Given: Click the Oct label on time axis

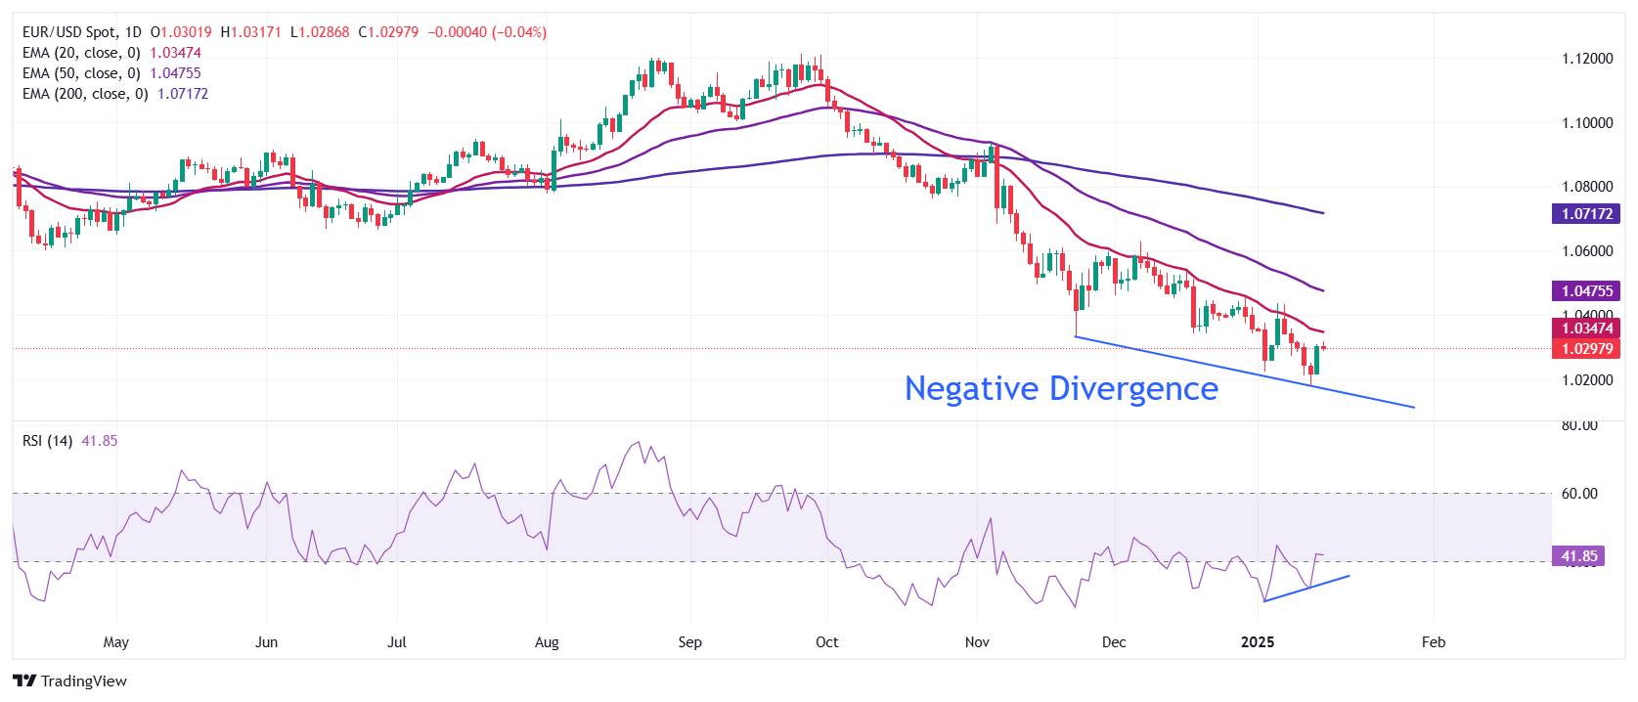Looking at the screenshot, I should [x=826, y=642].
